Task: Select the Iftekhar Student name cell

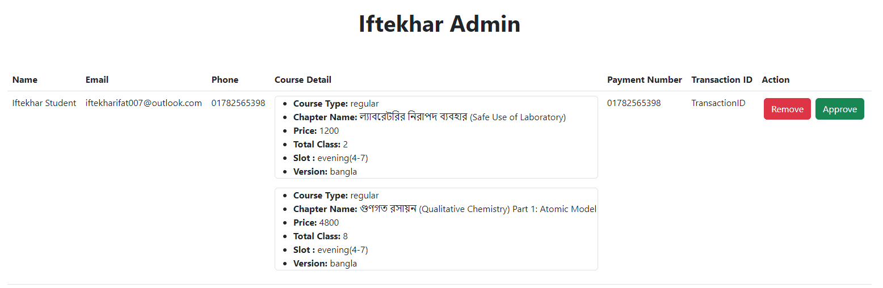Action: (x=44, y=103)
